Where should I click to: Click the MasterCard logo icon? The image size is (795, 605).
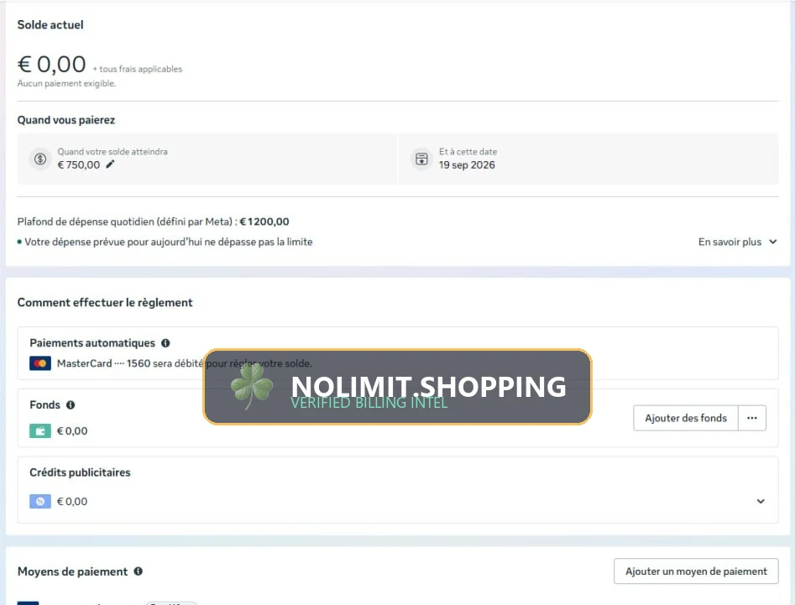pos(40,363)
